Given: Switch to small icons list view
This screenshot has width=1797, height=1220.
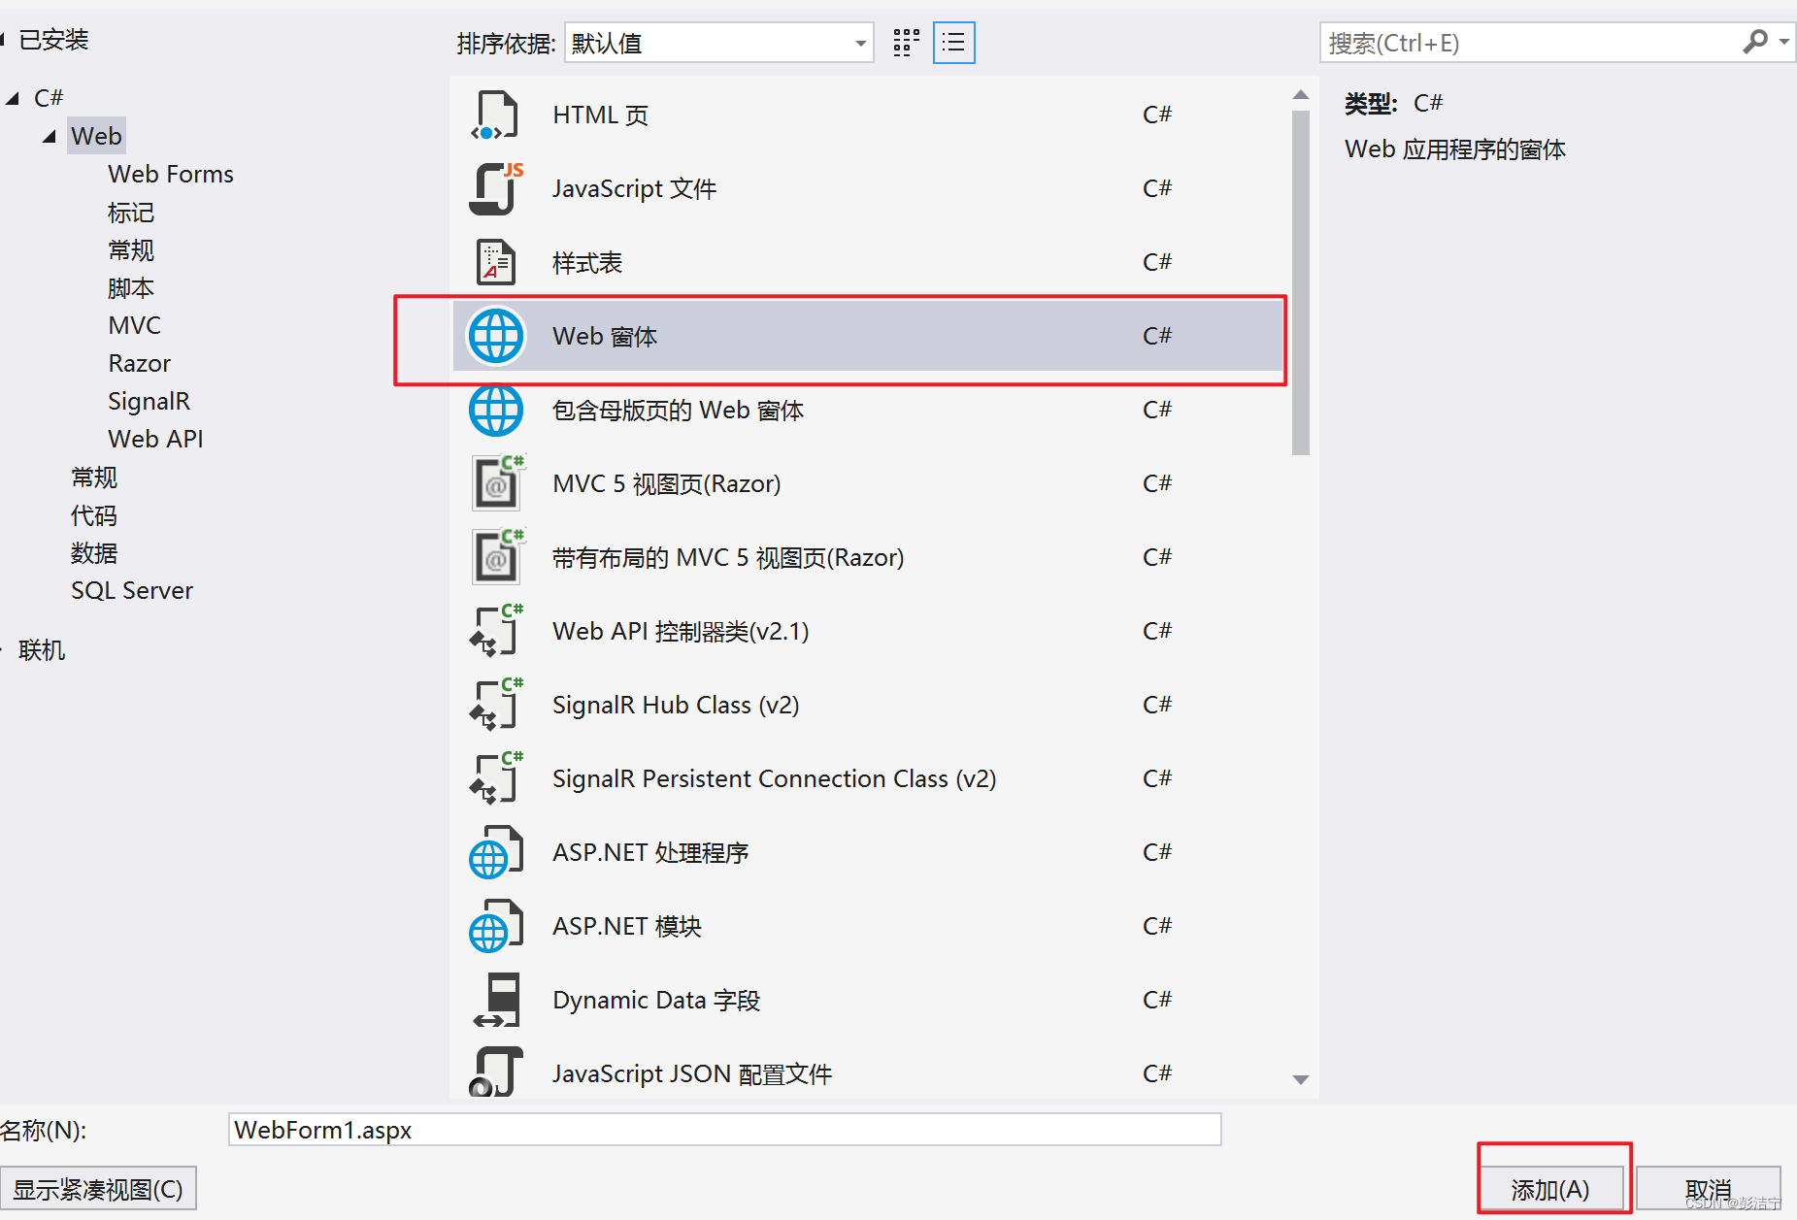Looking at the screenshot, I should pos(953,43).
